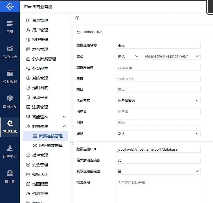
Task: Open the HiveDriver class dropdown
Action: (x=172, y=56)
